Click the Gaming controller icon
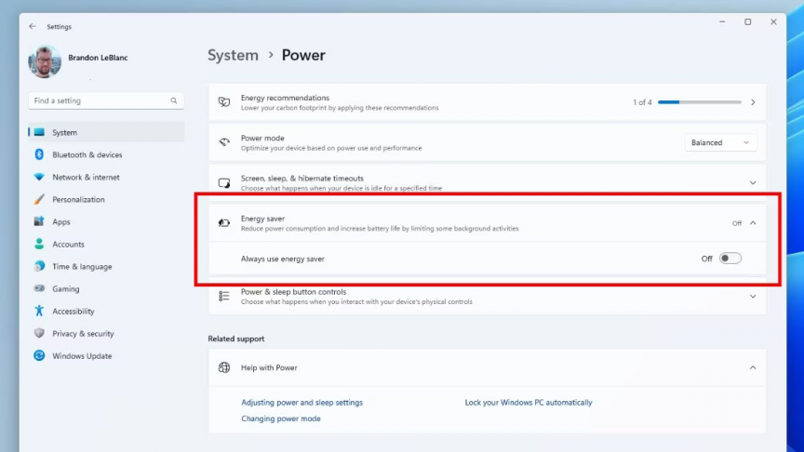Screen dimensions: 804x452 click(x=39, y=288)
